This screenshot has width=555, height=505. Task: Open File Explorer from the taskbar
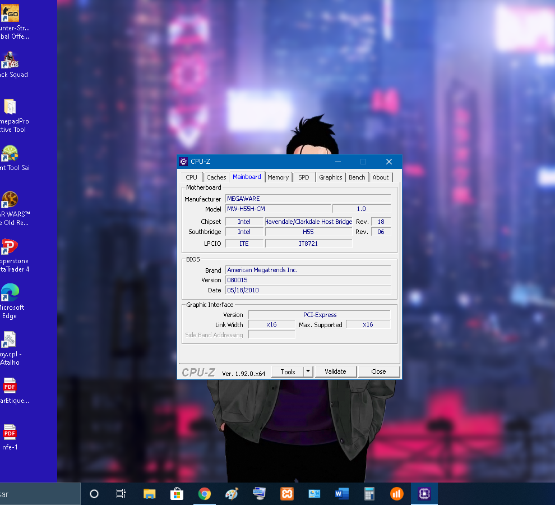coord(149,494)
